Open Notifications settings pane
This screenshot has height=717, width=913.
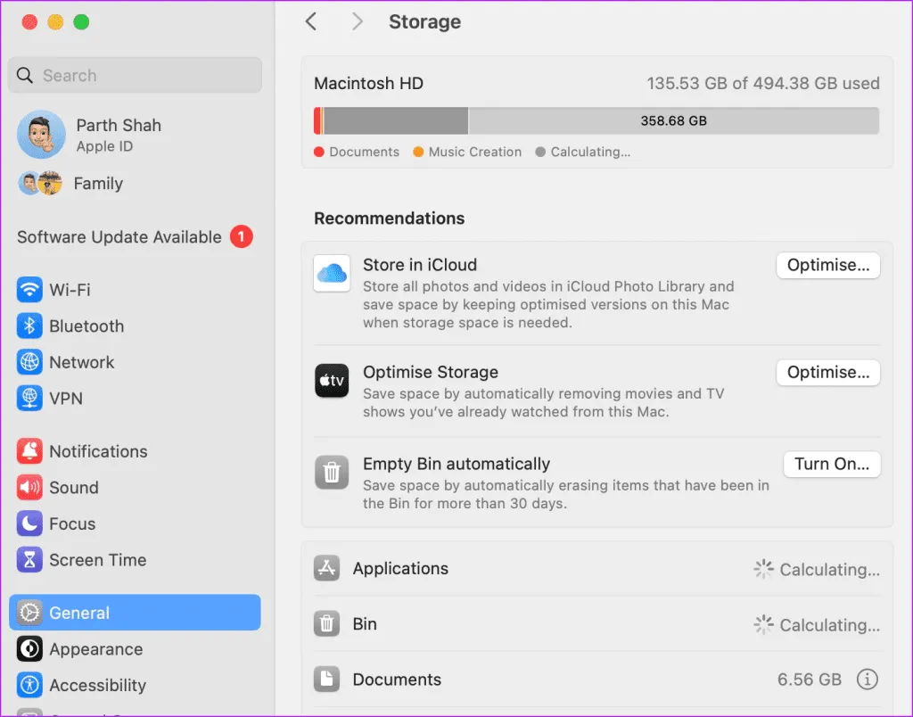(x=98, y=451)
